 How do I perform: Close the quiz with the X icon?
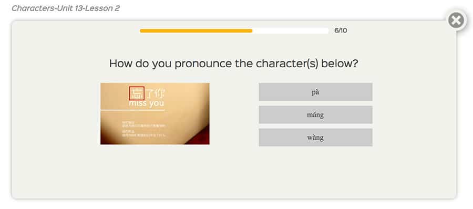(x=456, y=21)
